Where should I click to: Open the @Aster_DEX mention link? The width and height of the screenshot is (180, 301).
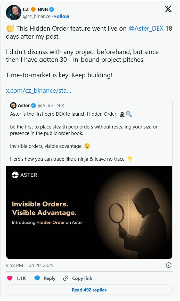(146, 29)
